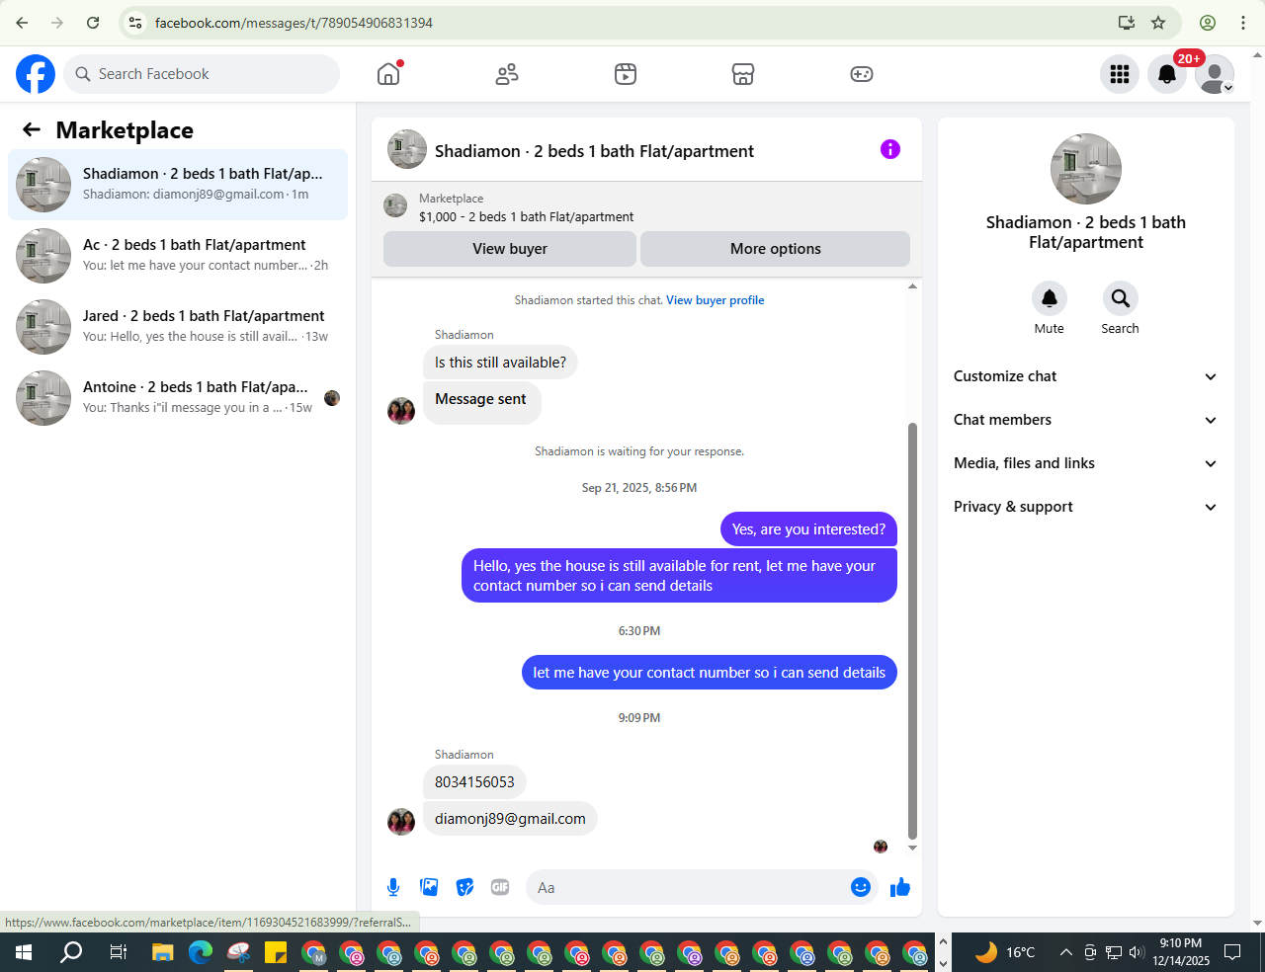This screenshot has height=972, width=1265.
Task: Click the chat messages vertical scrollbar
Action: pyautogui.click(x=912, y=631)
